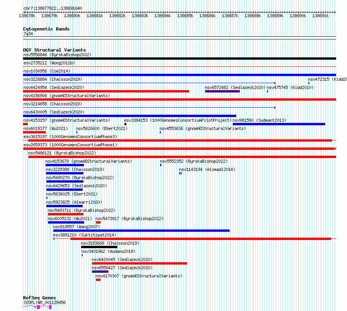Open nsv6019377 (Wu2021) label
Viewport: 347px width, 311px height.
coord(46,128)
